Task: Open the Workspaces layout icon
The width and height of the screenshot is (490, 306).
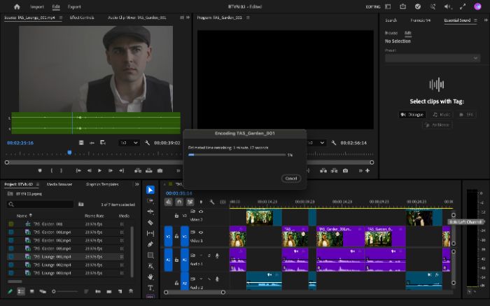Action: (388, 6)
